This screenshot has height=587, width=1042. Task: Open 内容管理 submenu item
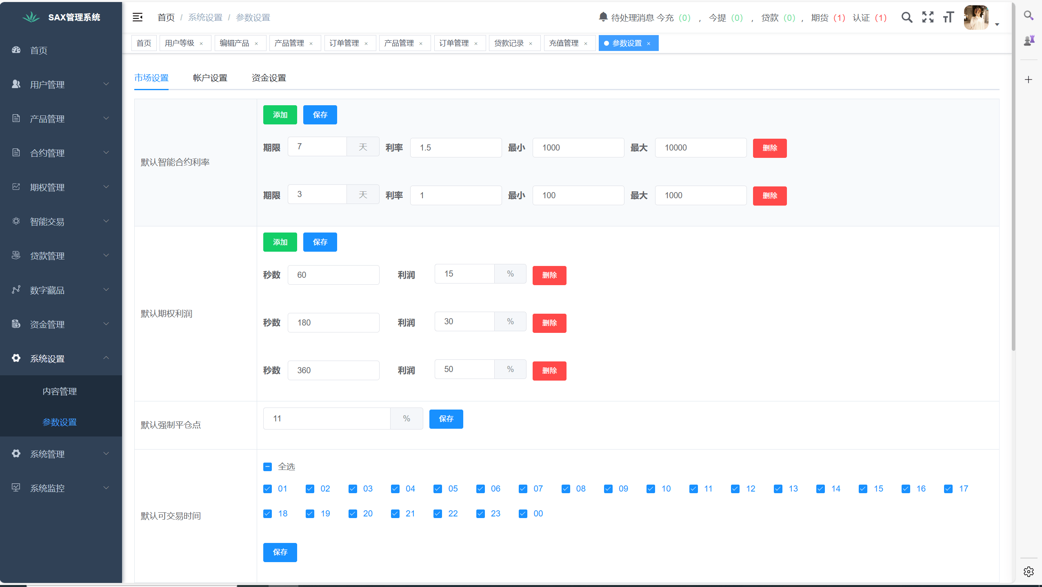(60, 391)
